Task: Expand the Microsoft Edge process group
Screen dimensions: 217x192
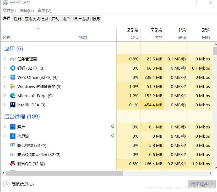Action: [x=5, y=96]
